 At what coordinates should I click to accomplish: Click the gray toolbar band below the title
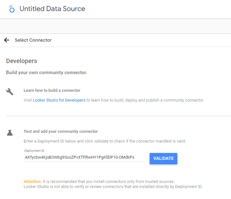point(115,26)
